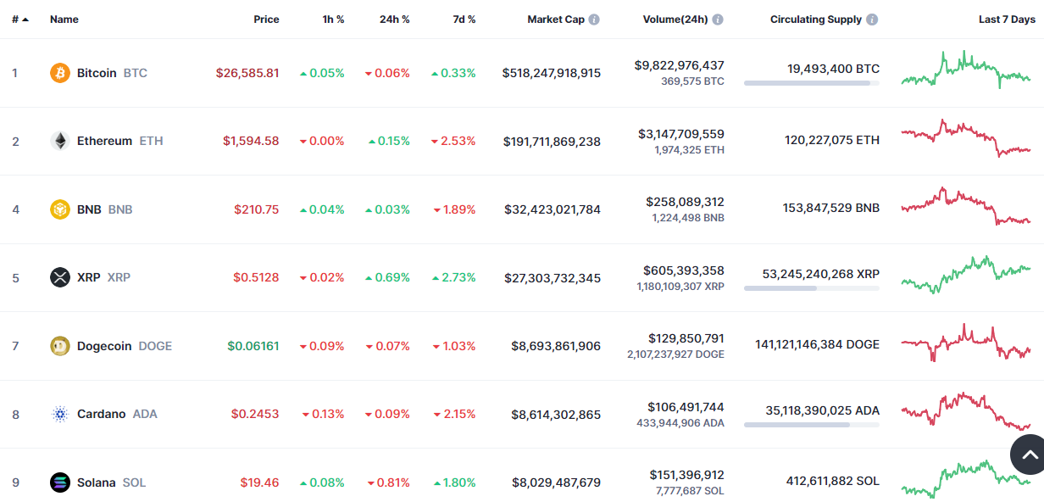Open Cardano 7-day price chart
The height and width of the screenshot is (502, 1044).
point(966,411)
